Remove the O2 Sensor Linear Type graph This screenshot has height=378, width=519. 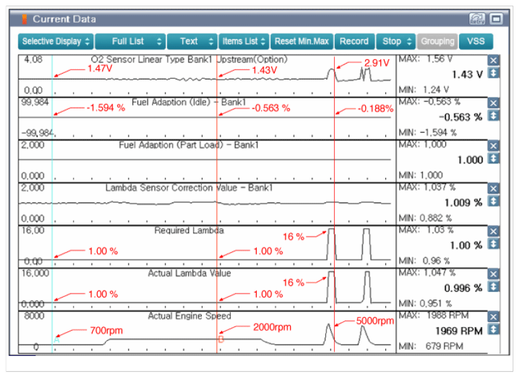click(494, 60)
